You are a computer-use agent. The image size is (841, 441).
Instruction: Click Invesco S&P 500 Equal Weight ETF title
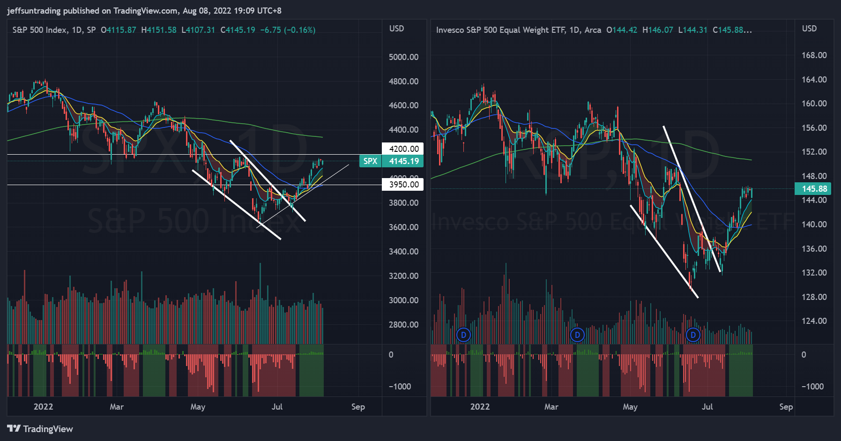coord(518,30)
